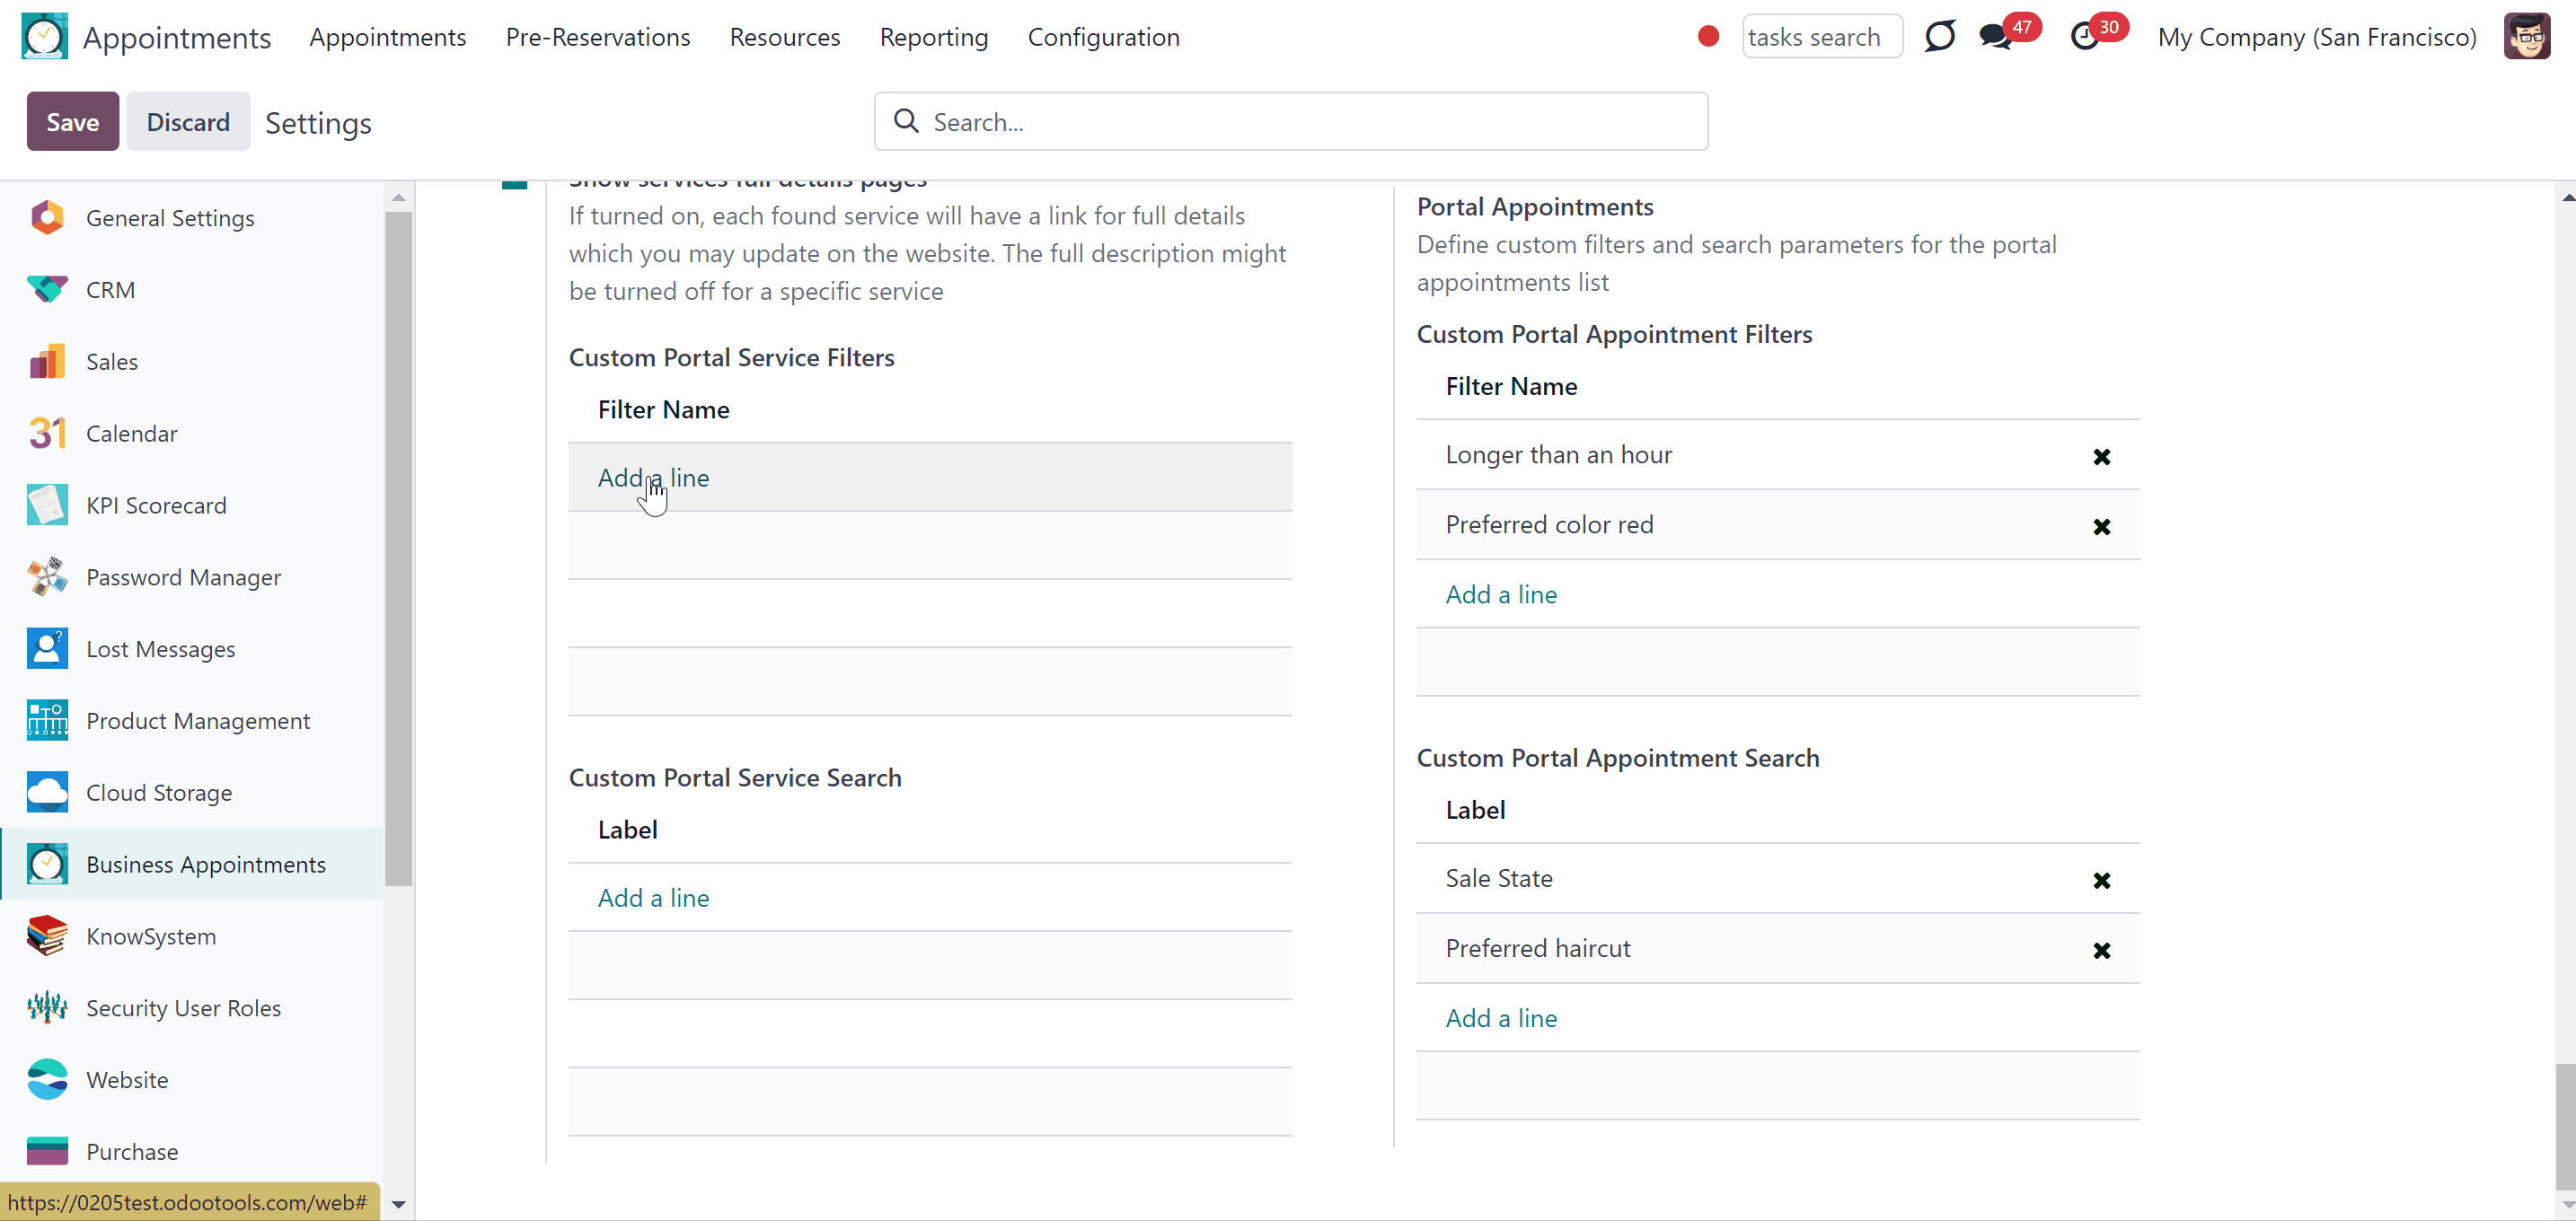Screen dimensions: 2576x1221
Task: Open the CRM handshake icon
Action: click(47, 290)
